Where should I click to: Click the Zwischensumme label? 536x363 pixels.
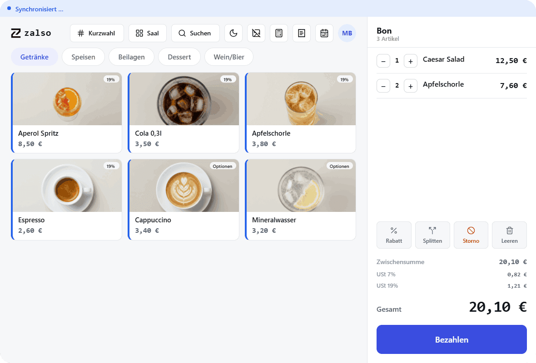400,262
